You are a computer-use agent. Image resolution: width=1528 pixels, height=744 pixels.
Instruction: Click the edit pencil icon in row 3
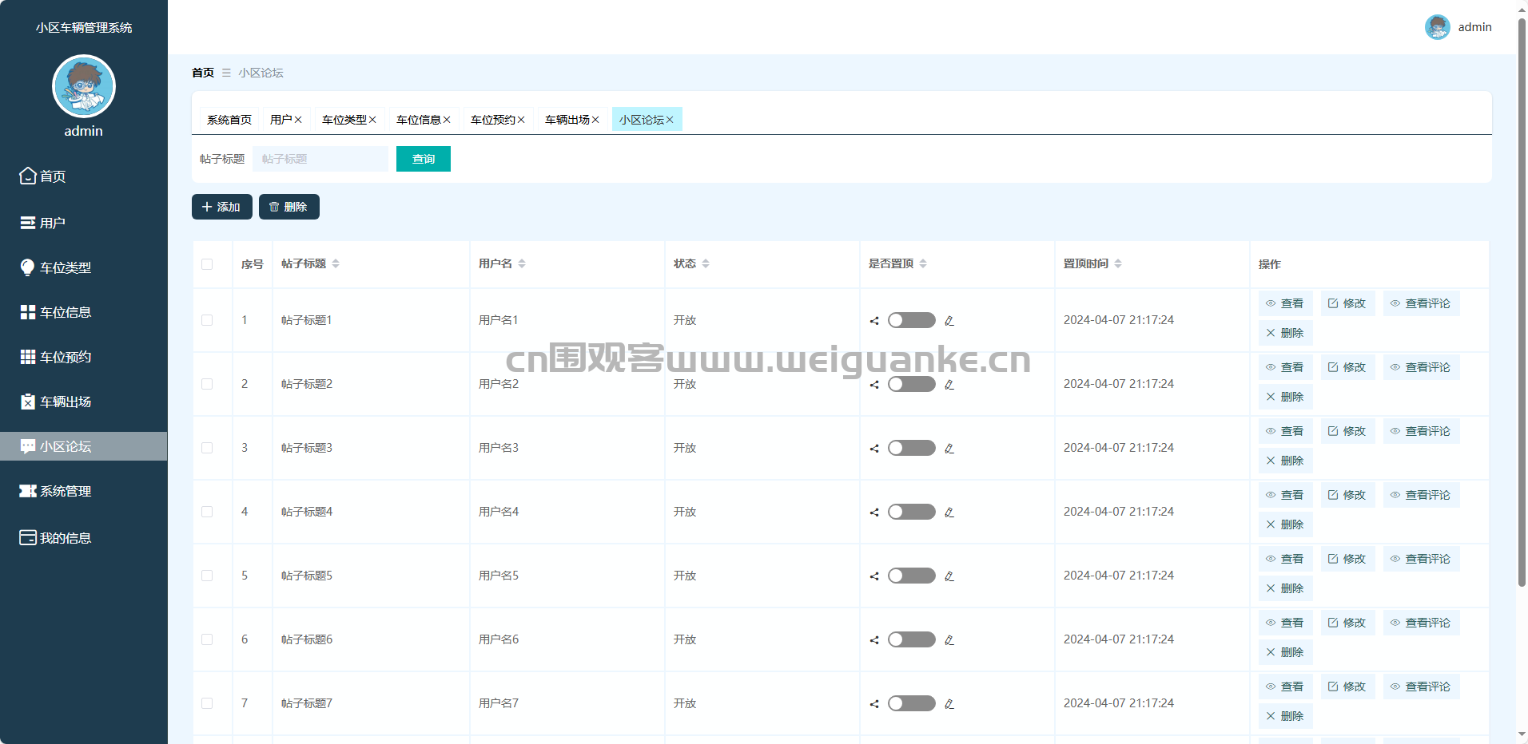(949, 449)
